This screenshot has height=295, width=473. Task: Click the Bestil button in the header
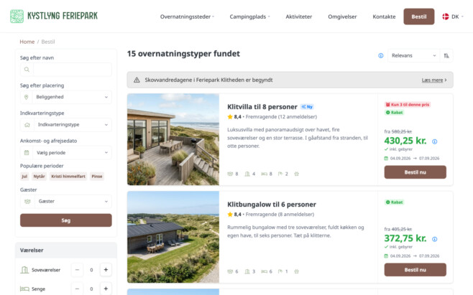pos(419,17)
